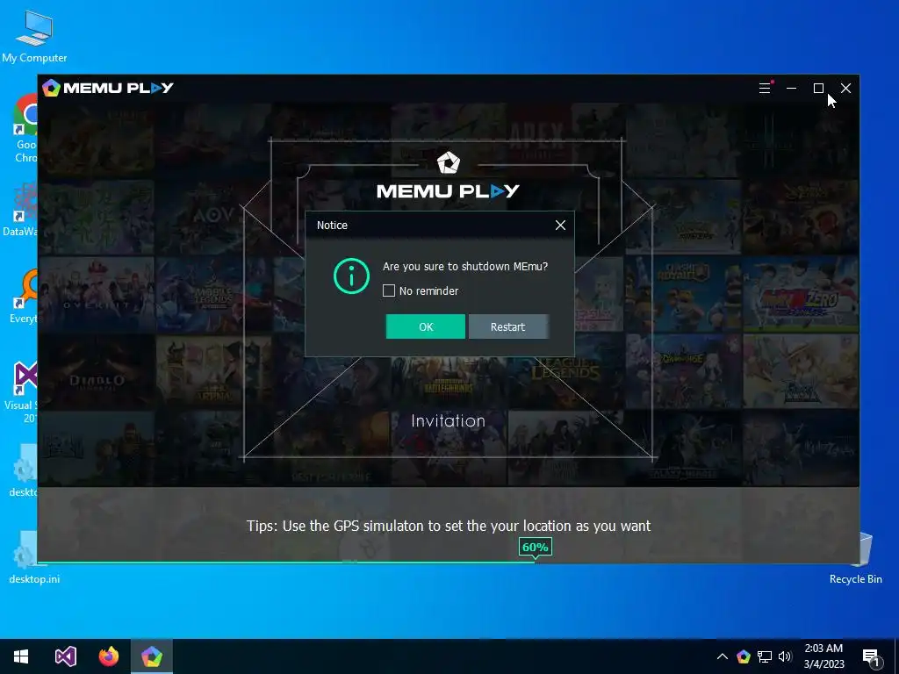The image size is (899, 674).
Task: Minimize the MEmu Play window
Action: [x=791, y=89]
